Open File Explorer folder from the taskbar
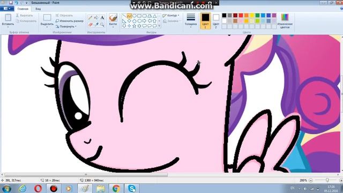343x193 pixels. [101, 188]
